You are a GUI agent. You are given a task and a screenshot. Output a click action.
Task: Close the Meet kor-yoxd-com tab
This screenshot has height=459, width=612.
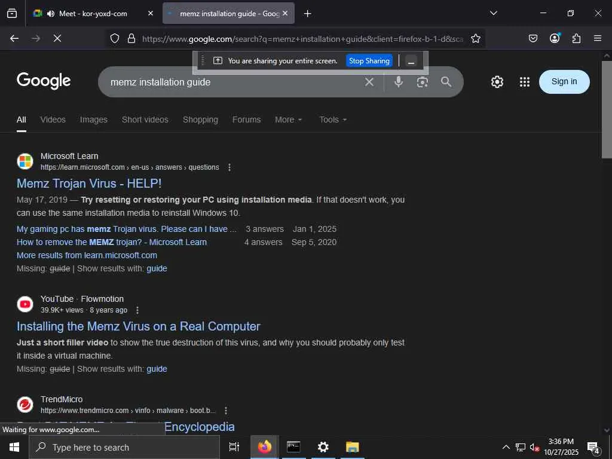click(151, 13)
